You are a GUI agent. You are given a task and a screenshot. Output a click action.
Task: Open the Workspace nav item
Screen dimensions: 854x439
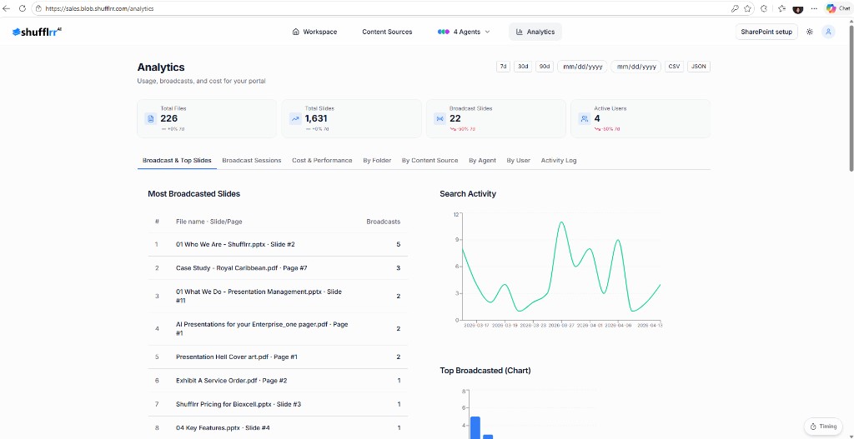314,32
